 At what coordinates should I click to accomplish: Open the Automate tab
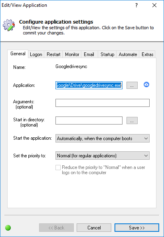128,54
